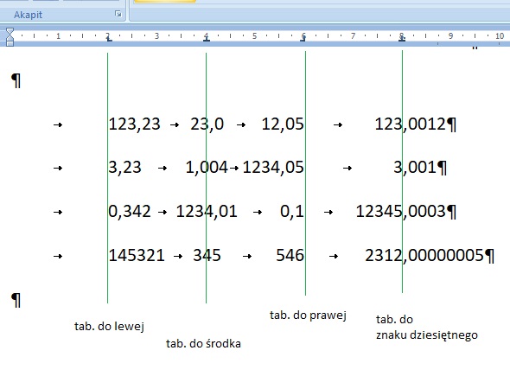Place cursor in number 1234,05
This screenshot has height=376, width=510.
point(273,168)
